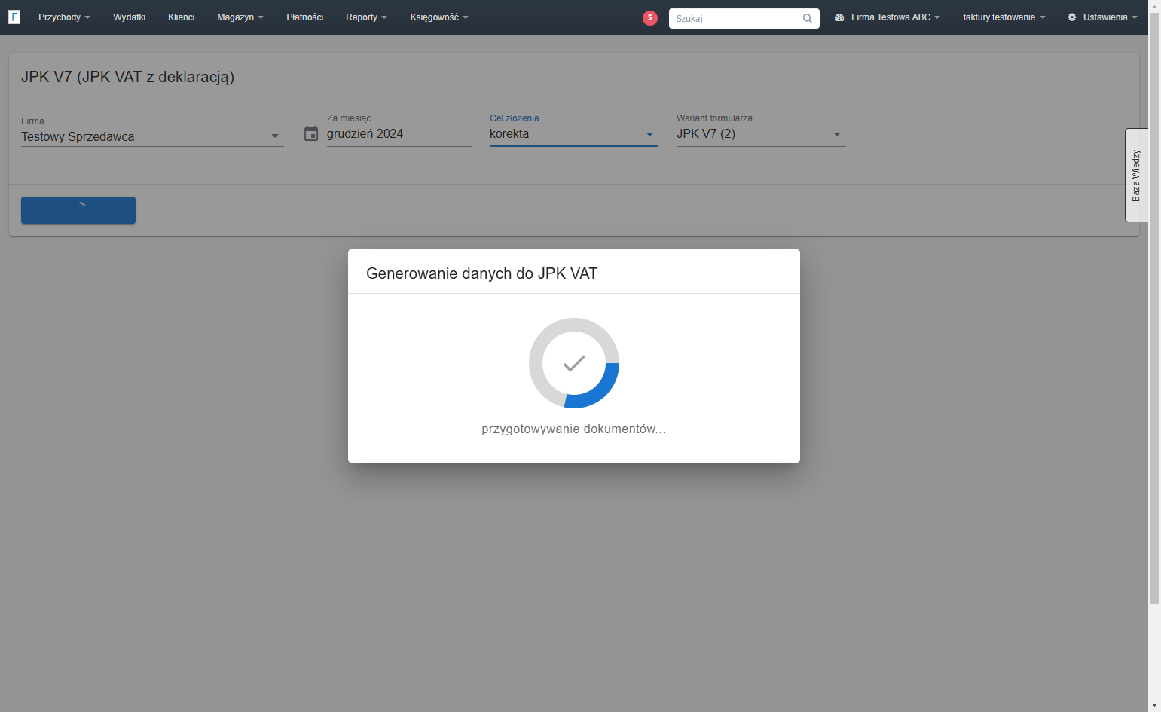
Task: Open the Ustawienia settings menu
Action: 1103,17
